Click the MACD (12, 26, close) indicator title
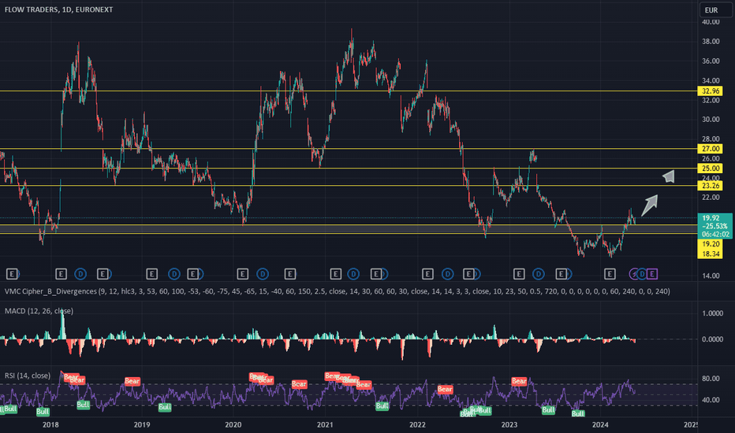Viewport: 735px width, 433px height. tap(39, 311)
